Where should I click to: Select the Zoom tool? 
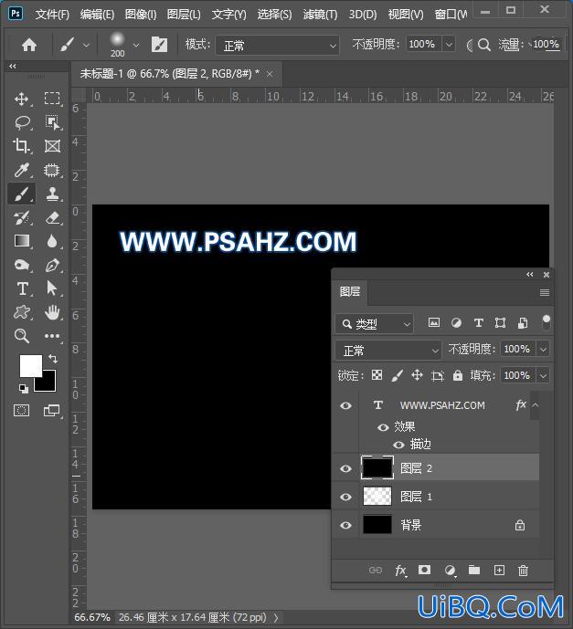point(22,336)
